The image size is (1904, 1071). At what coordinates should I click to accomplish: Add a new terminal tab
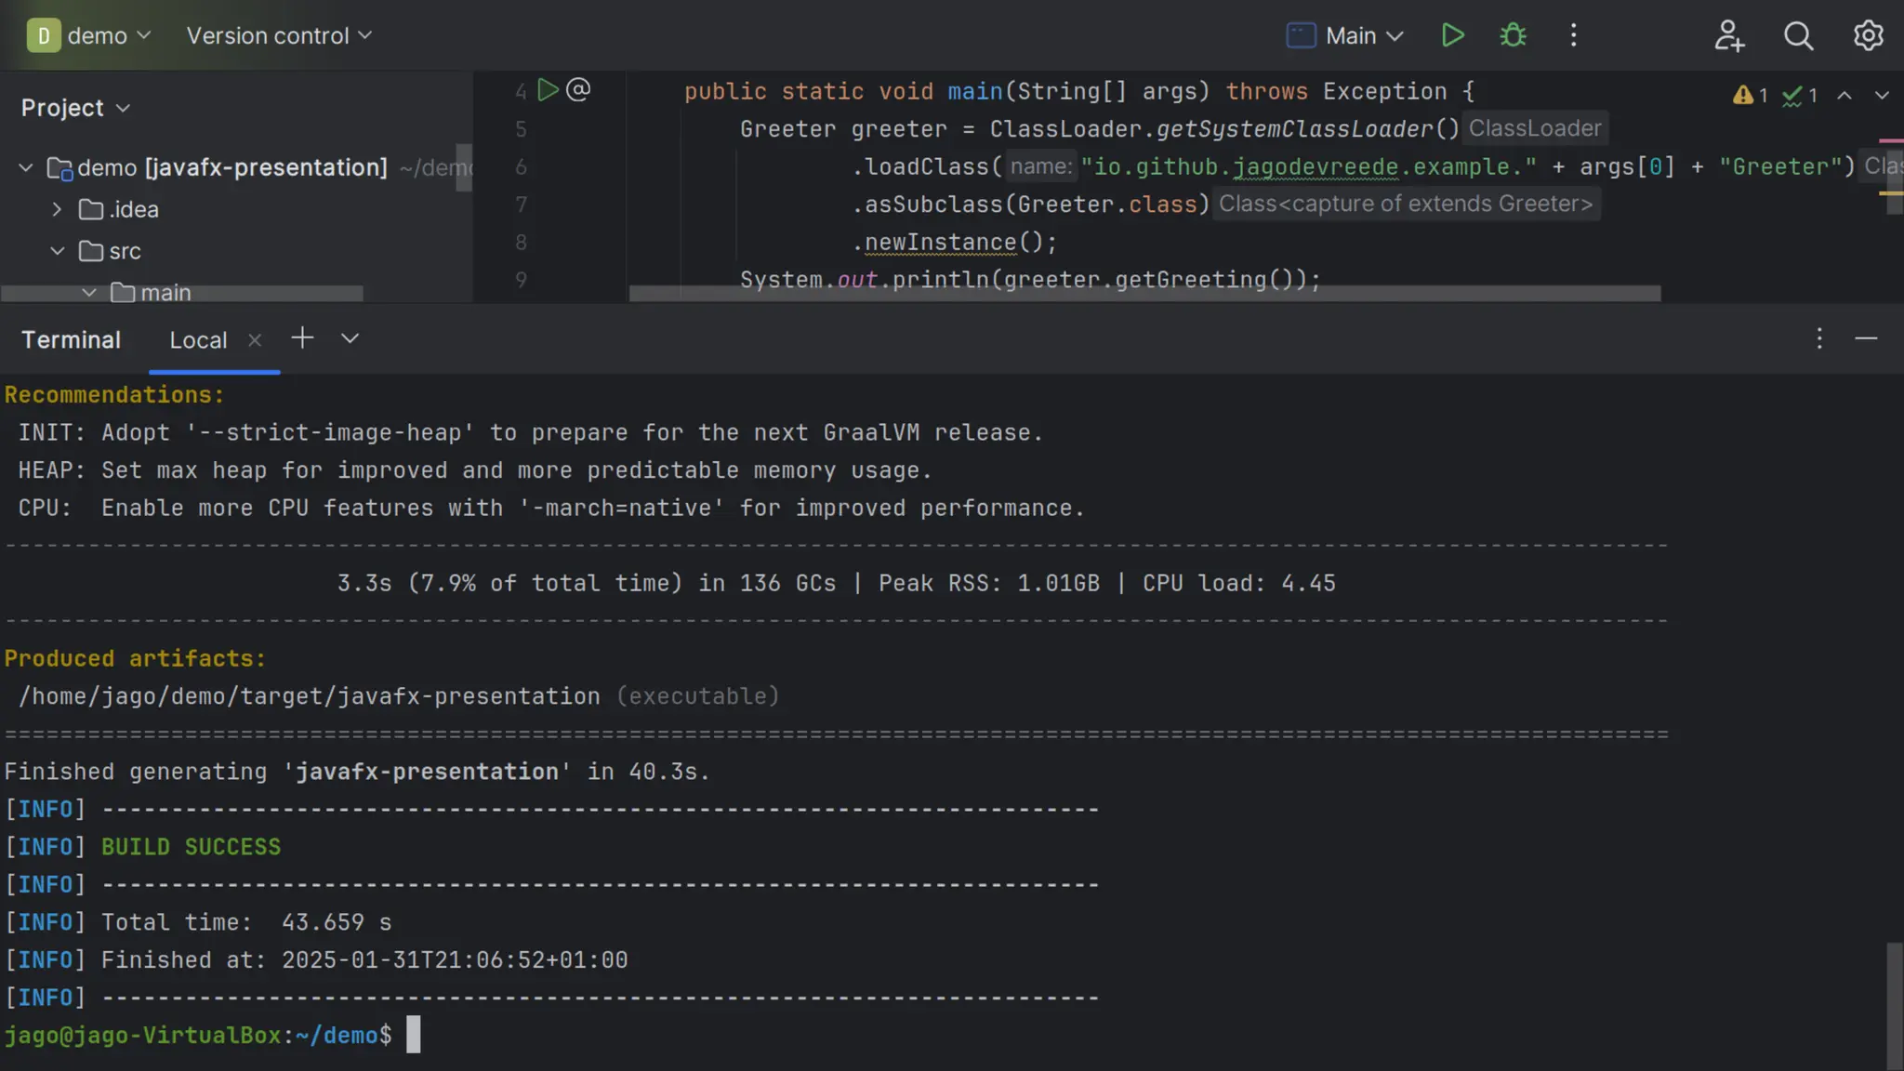pyautogui.click(x=302, y=338)
